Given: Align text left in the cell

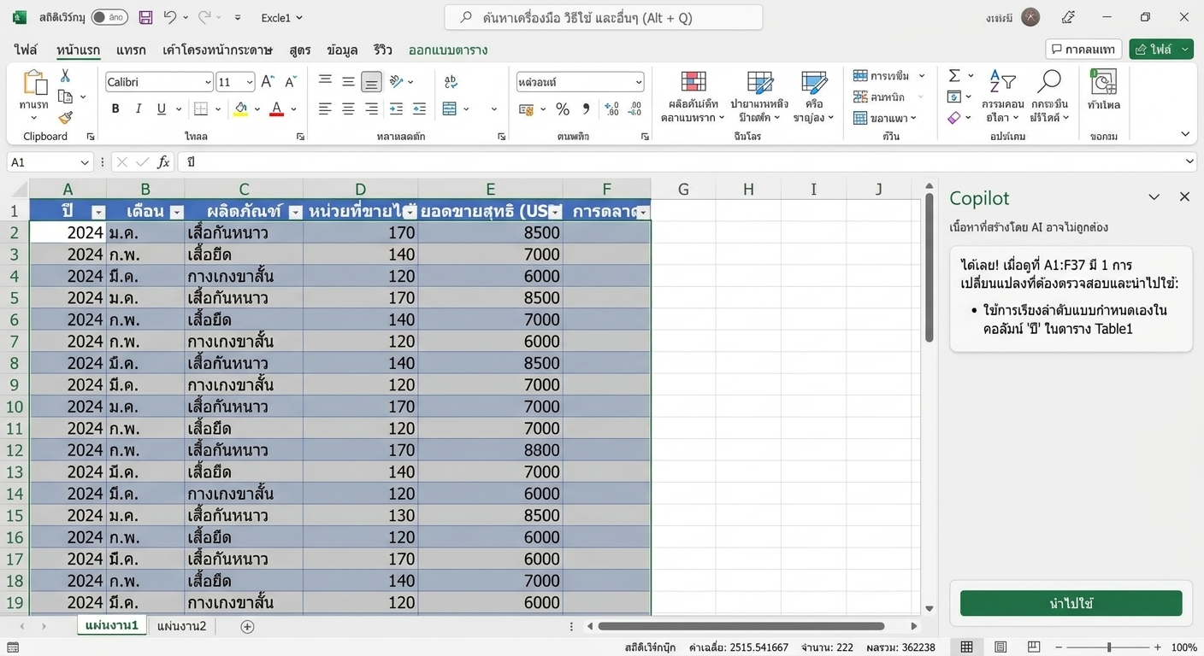Looking at the screenshot, I should (x=325, y=108).
